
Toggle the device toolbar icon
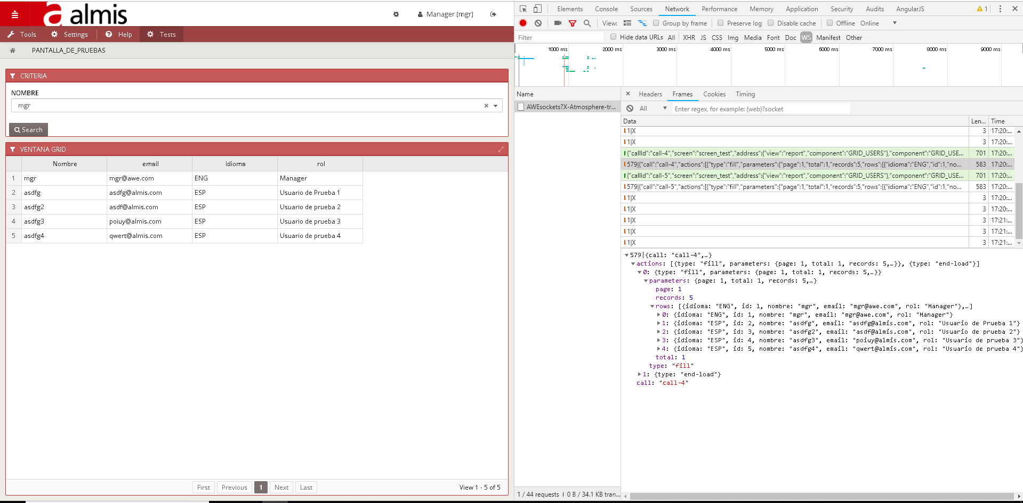[x=537, y=9]
